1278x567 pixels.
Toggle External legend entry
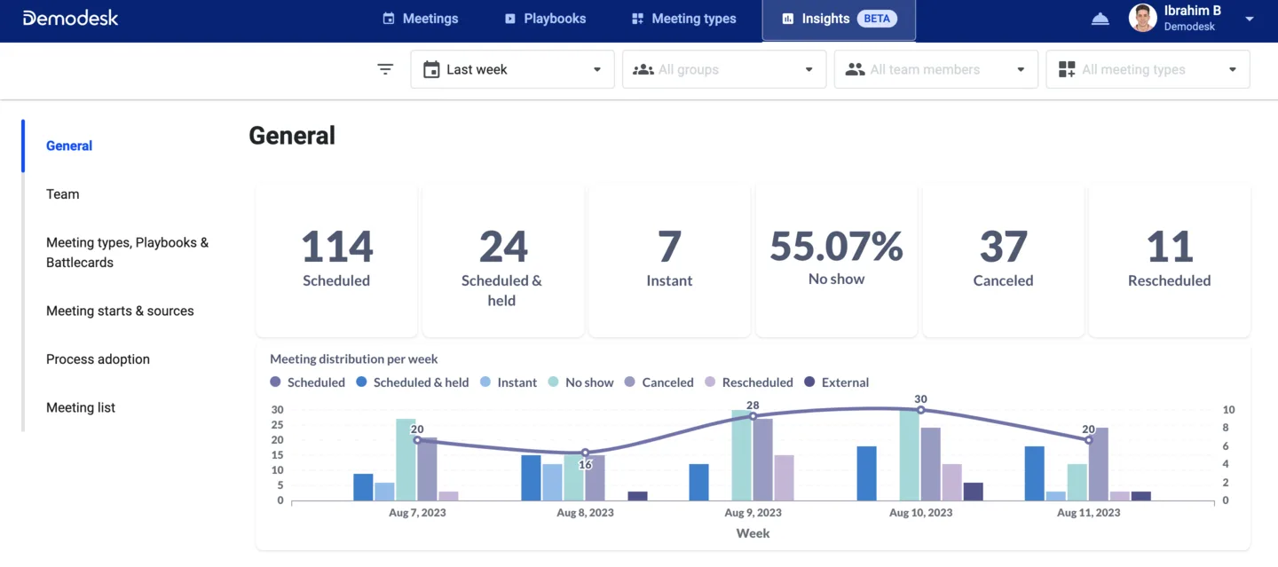point(836,382)
